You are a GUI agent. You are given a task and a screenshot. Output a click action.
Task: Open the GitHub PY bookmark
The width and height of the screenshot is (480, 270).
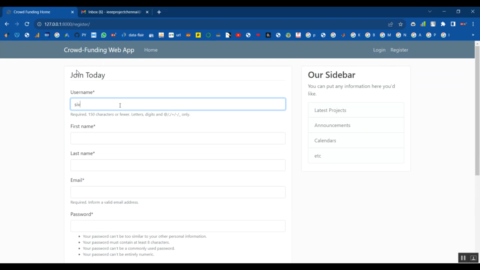(x=80, y=35)
